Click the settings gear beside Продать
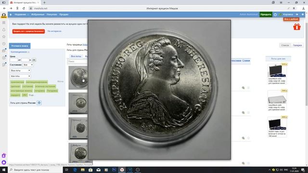The image size is (308, 173). click(x=275, y=14)
